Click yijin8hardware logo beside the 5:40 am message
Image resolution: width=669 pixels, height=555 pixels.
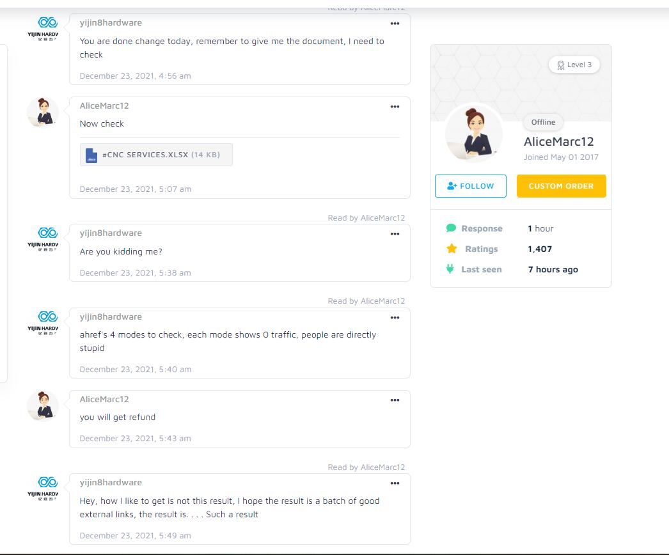point(43,322)
